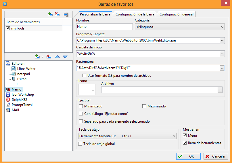Enable 'Separado para cada elemento seleccionado'
Viewport: 232px width, 163px height.
pos(81,121)
